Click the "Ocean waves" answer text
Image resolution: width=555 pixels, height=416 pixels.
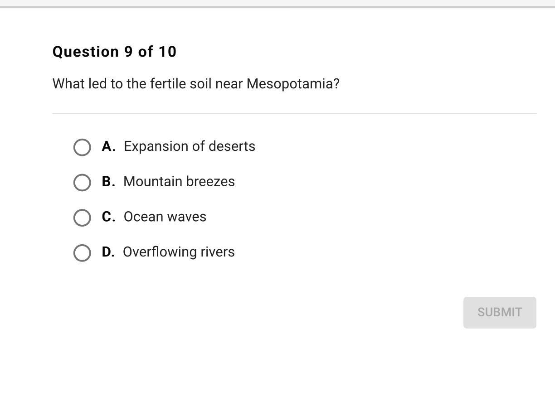click(x=165, y=217)
